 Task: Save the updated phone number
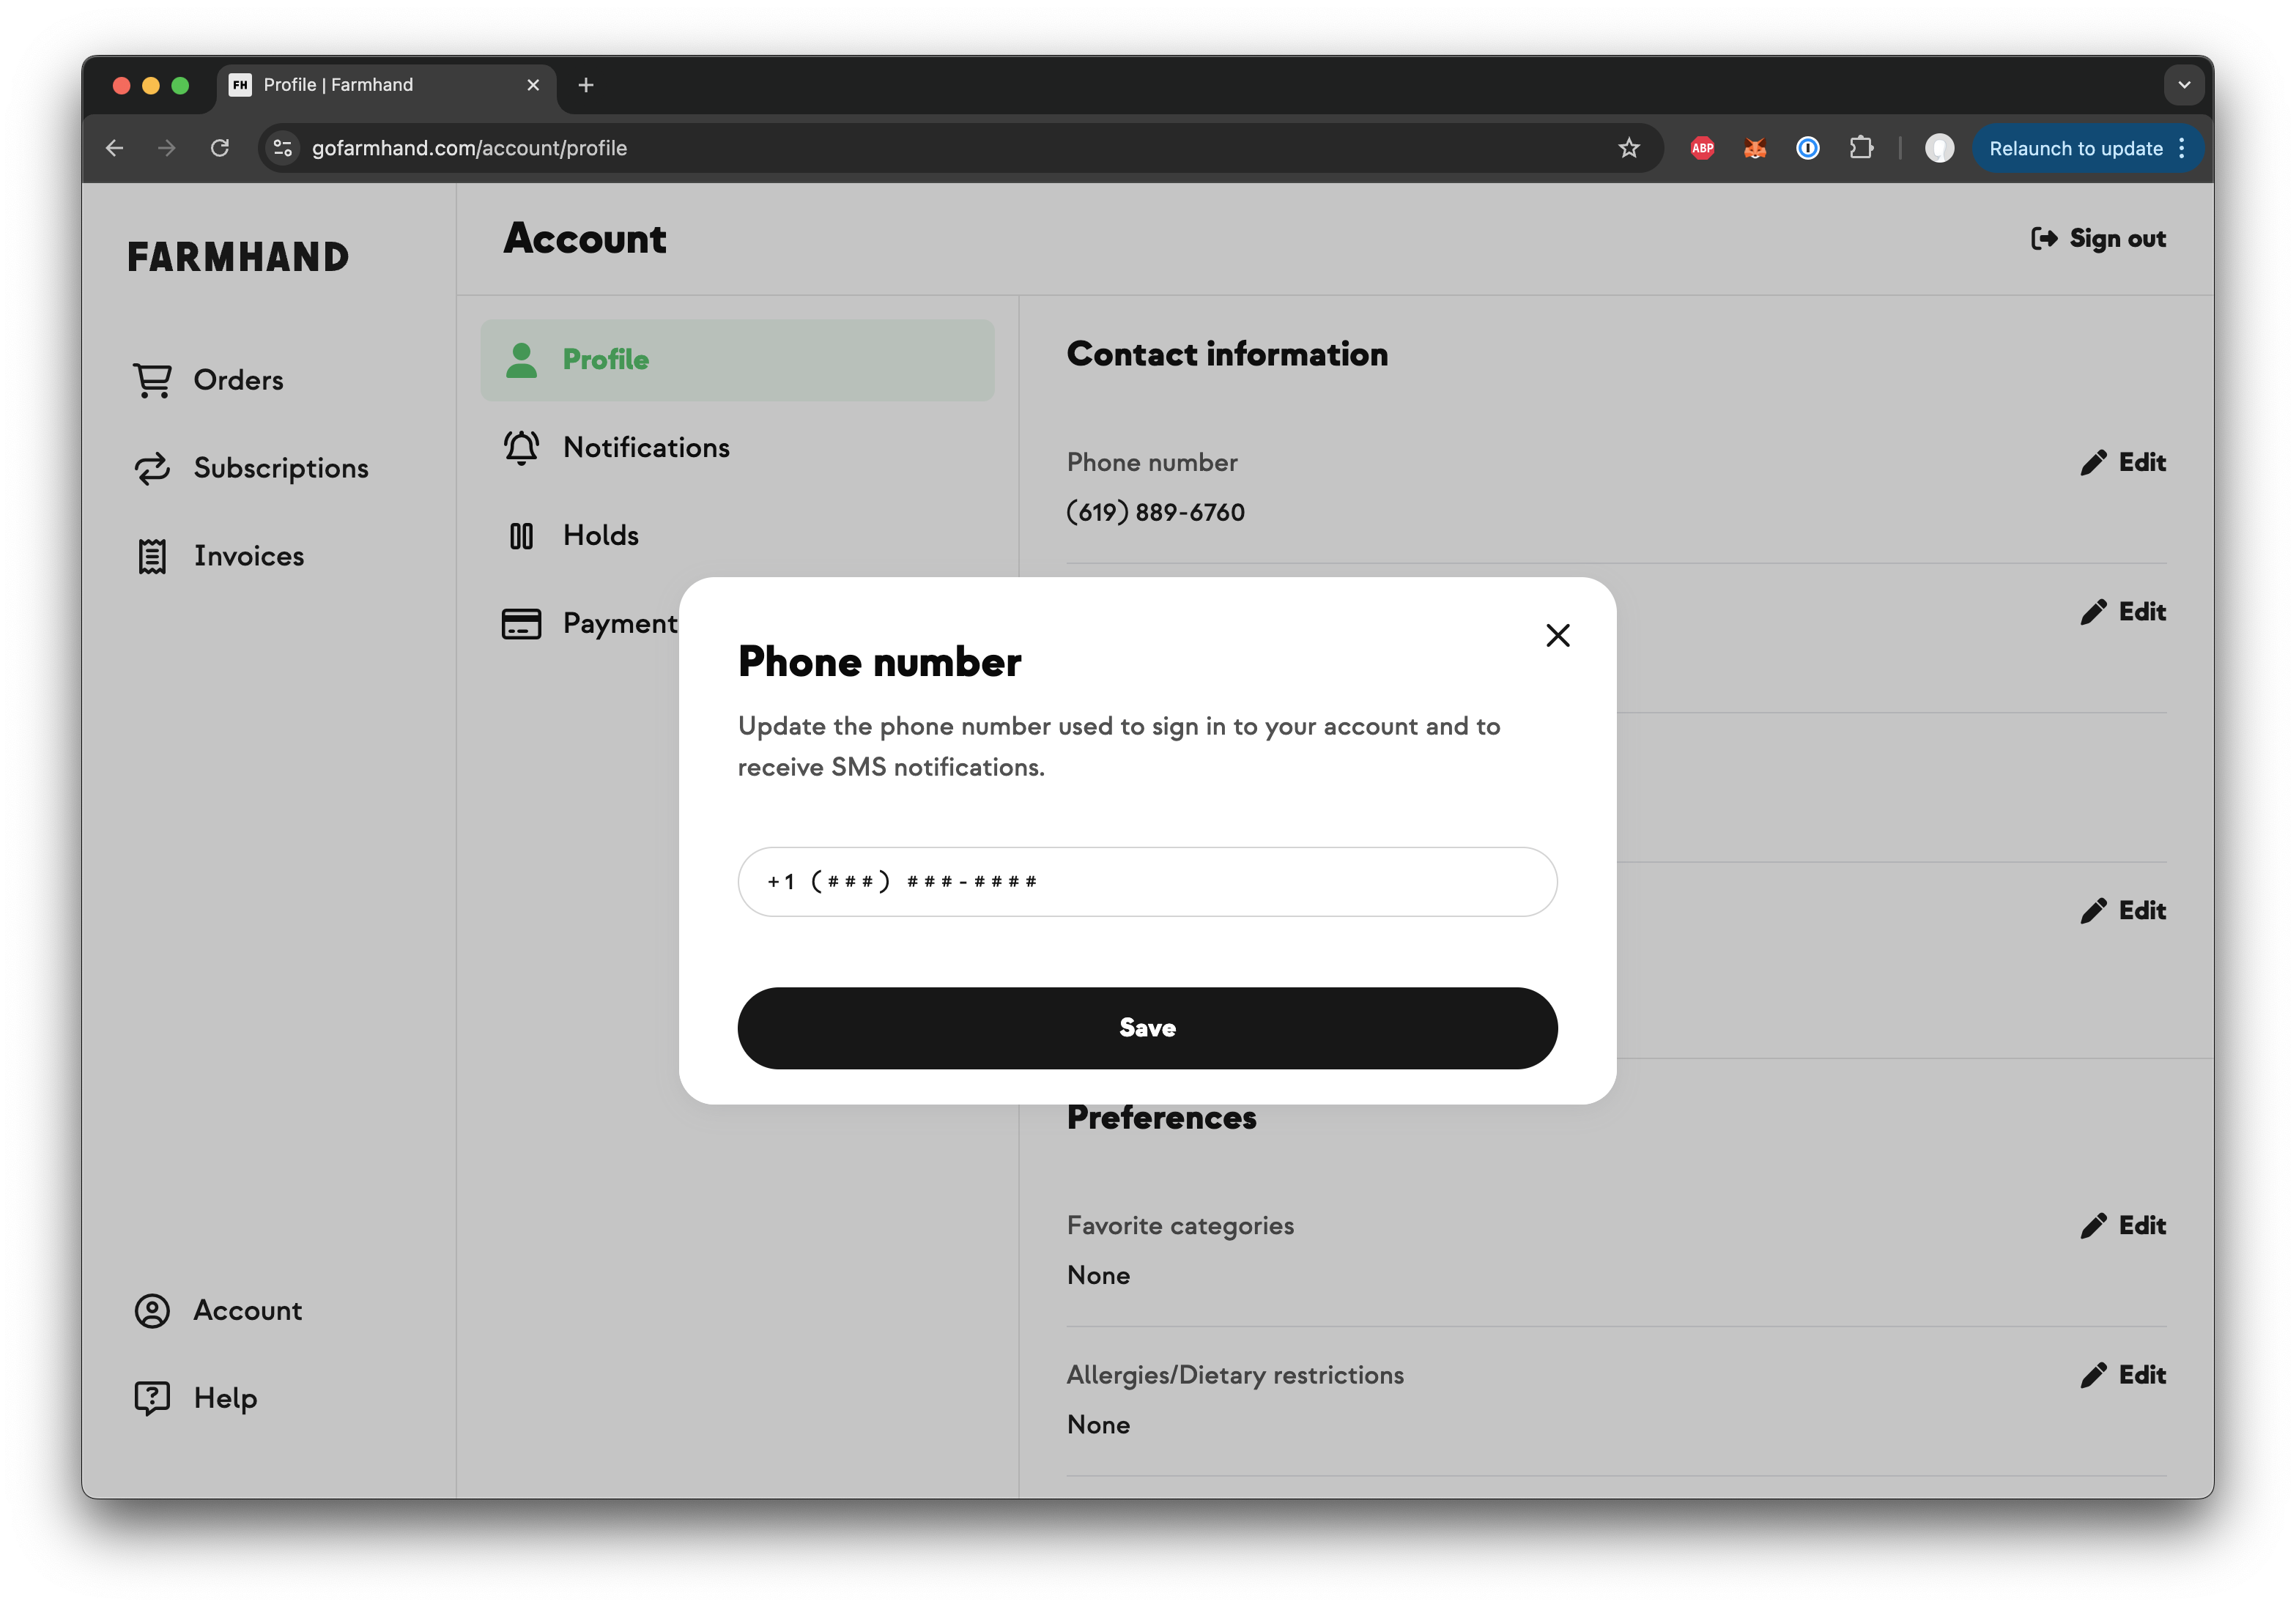pyautogui.click(x=1147, y=1027)
